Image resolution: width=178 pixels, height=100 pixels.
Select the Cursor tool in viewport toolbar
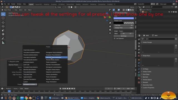3,18
